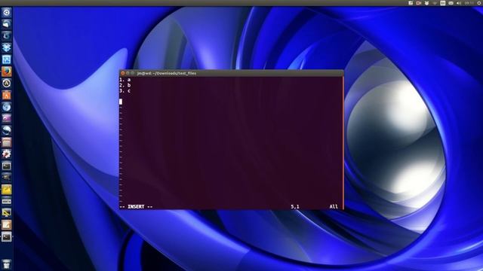This screenshot has width=483, height=271.
Task: Open System Settings gear-and-wrench dock icon
Action: (7, 154)
